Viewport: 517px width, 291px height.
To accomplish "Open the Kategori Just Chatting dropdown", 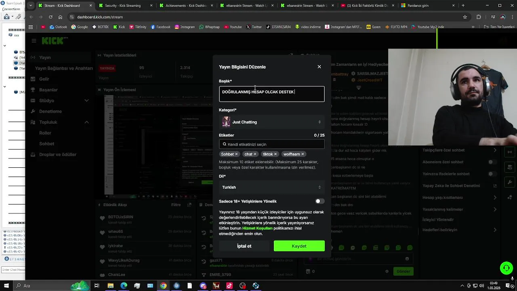I will click(x=271, y=122).
